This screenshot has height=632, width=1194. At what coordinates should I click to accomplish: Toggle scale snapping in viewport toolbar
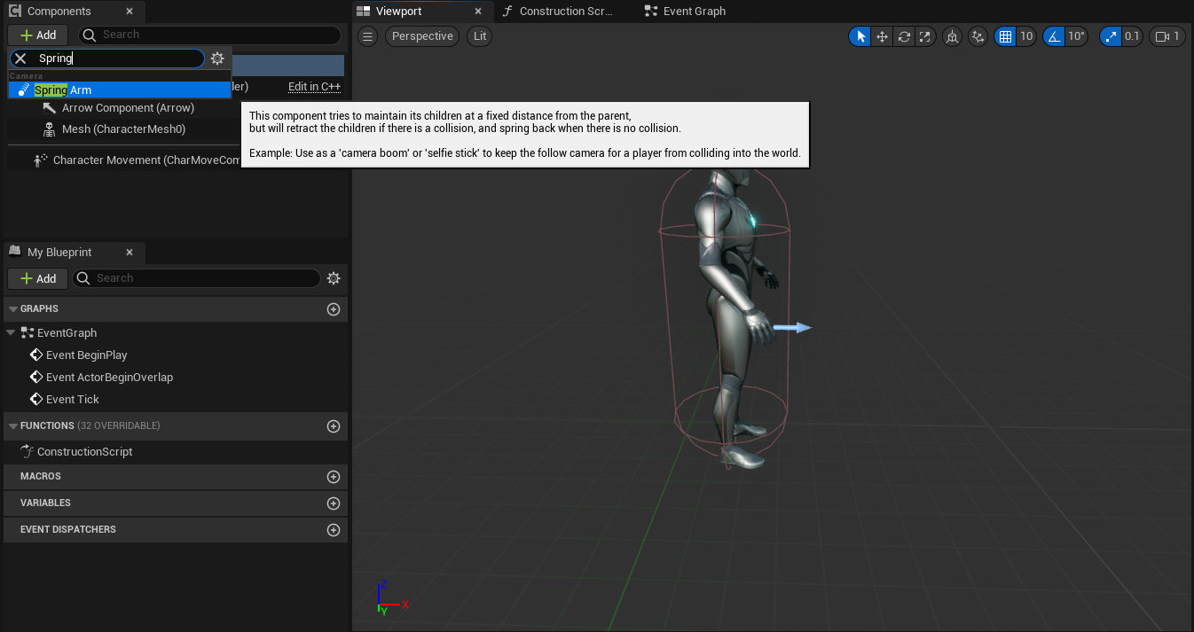pos(1111,36)
